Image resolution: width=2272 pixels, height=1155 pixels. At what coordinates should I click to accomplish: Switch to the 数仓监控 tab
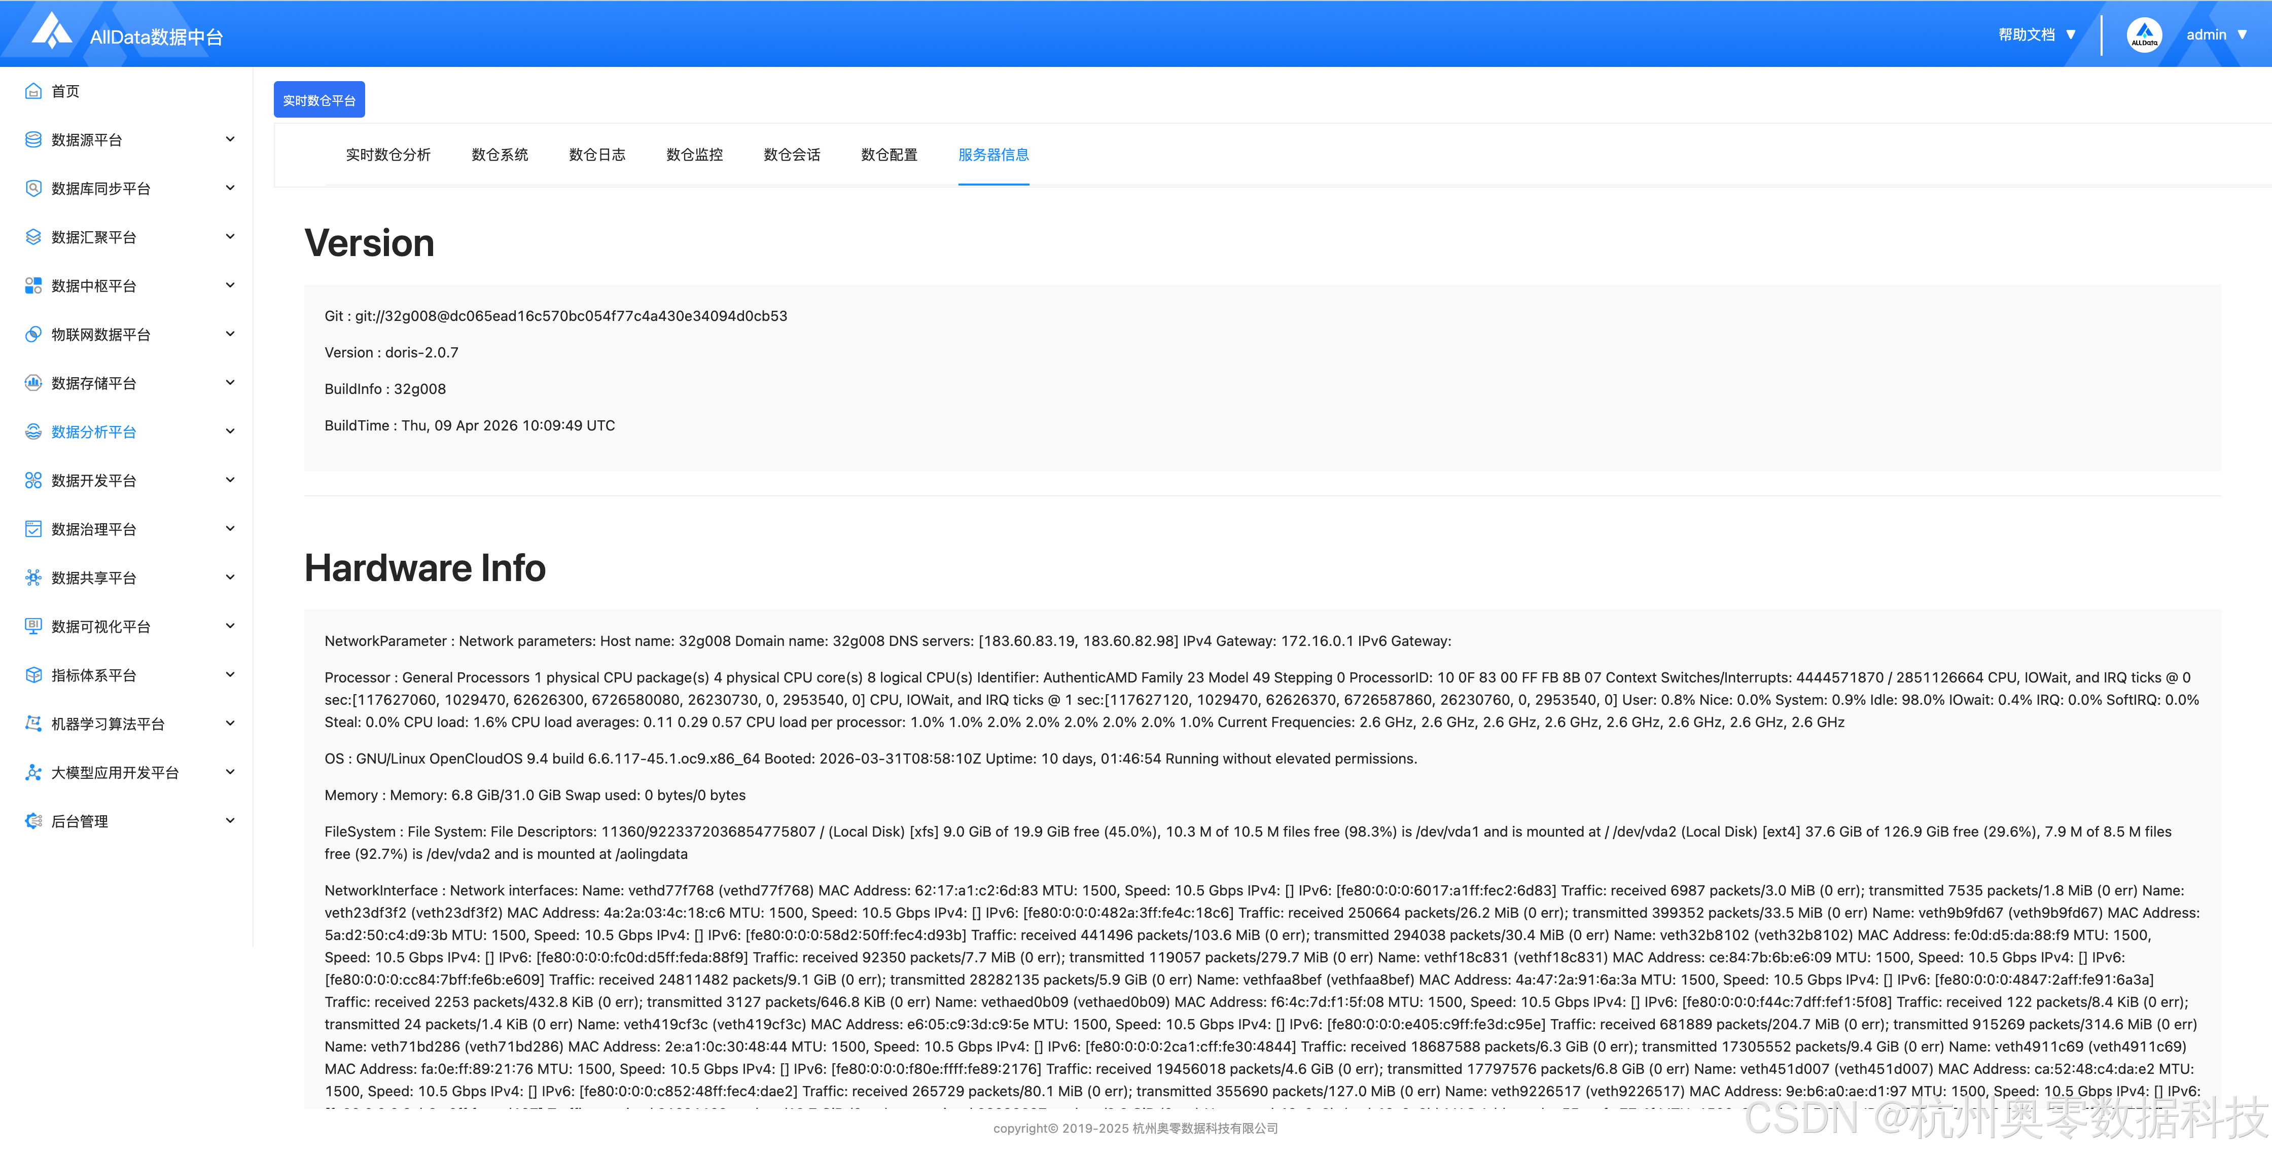point(694,155)
